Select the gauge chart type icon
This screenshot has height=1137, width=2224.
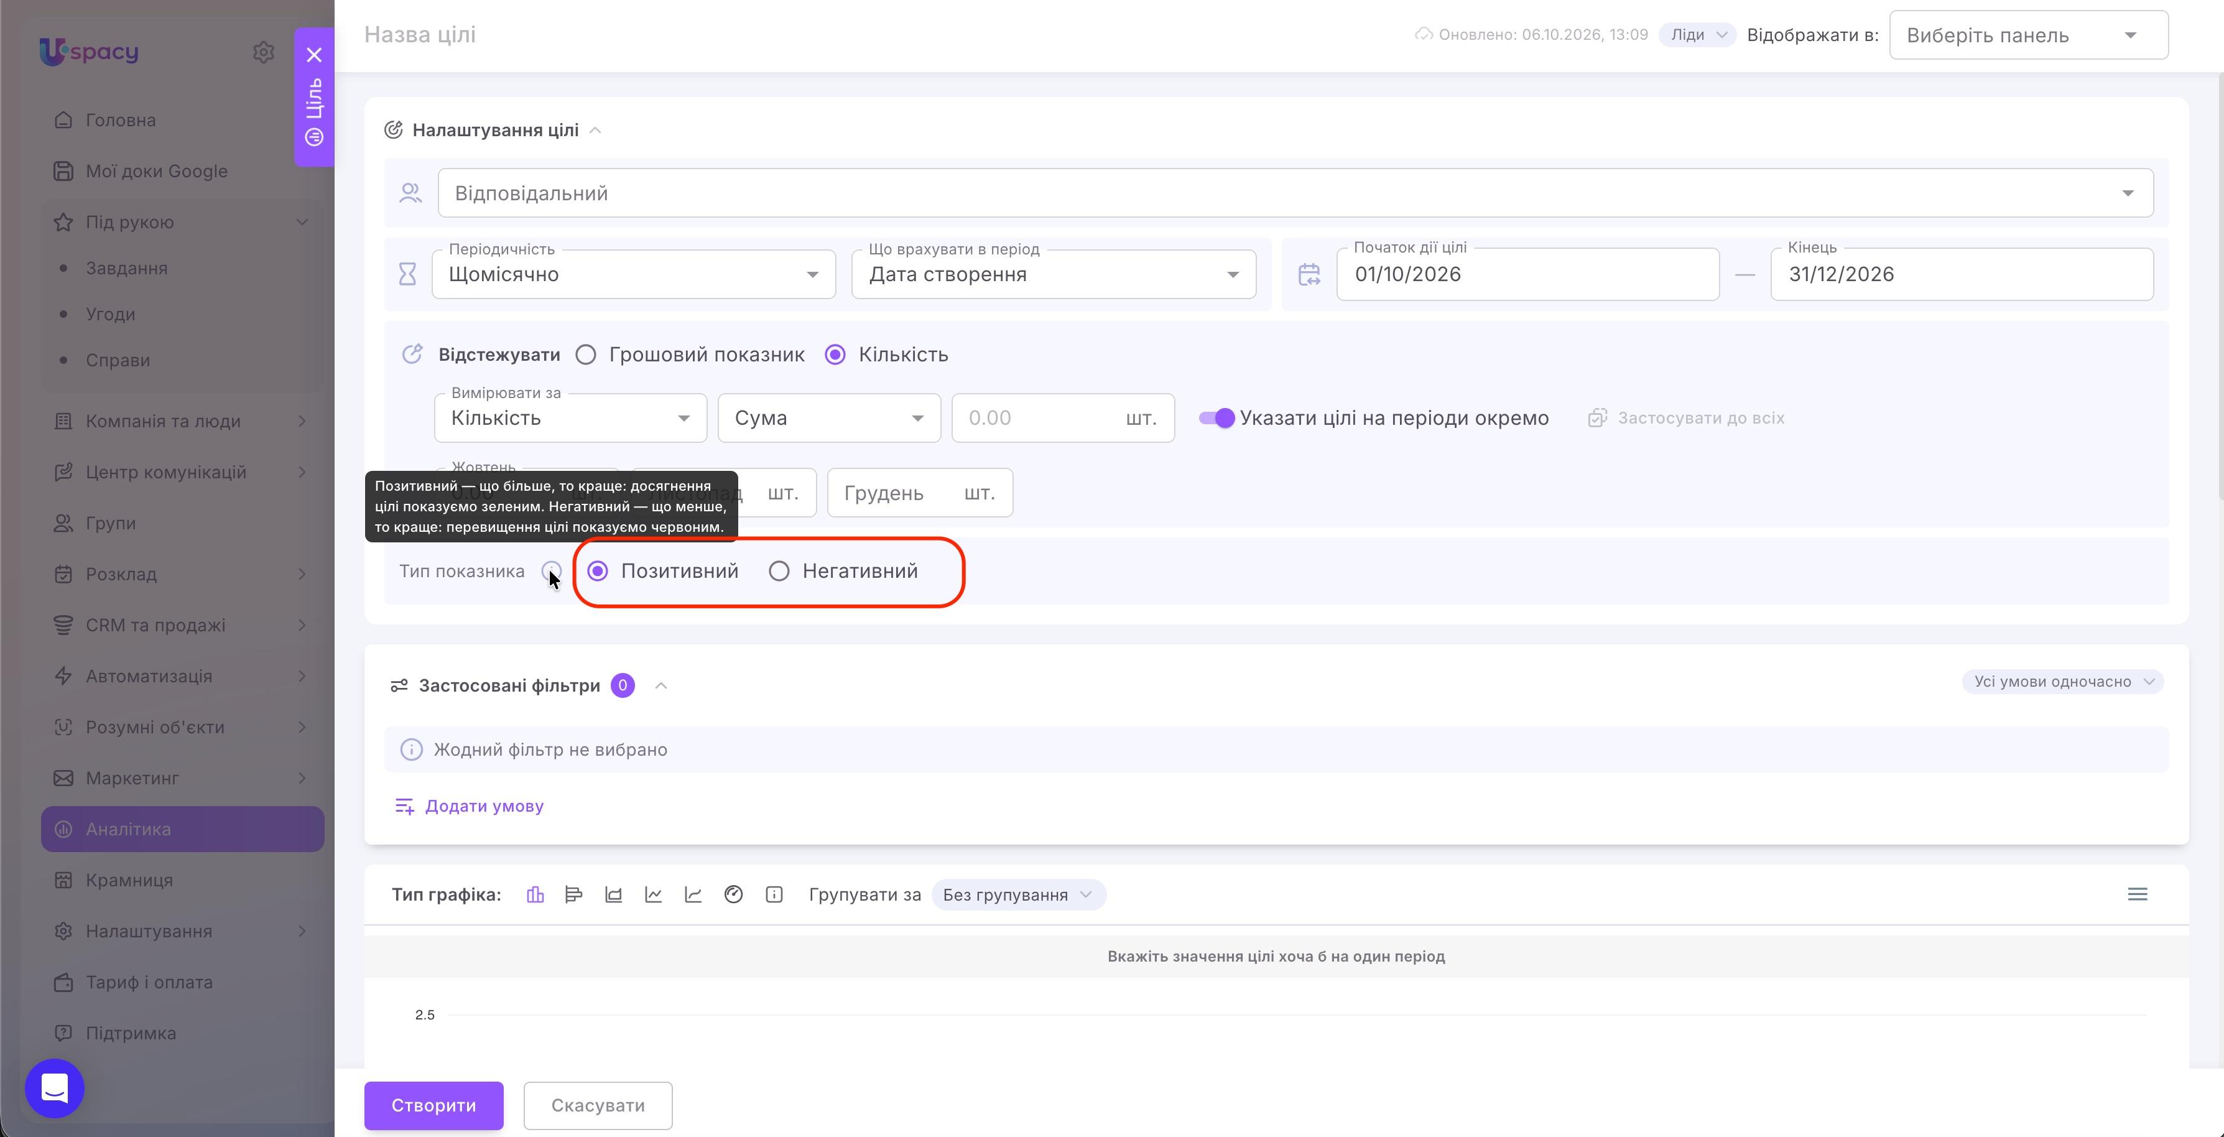coord(733,894)
